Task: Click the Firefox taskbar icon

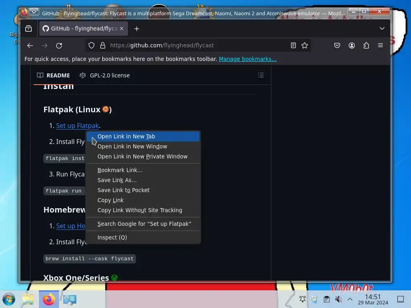Action: pyautogui.click(x=49, y=299)
